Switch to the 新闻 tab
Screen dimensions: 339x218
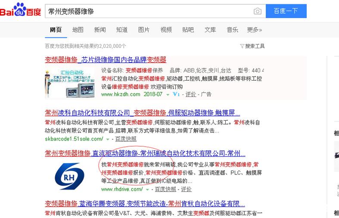tap(100, 30)
